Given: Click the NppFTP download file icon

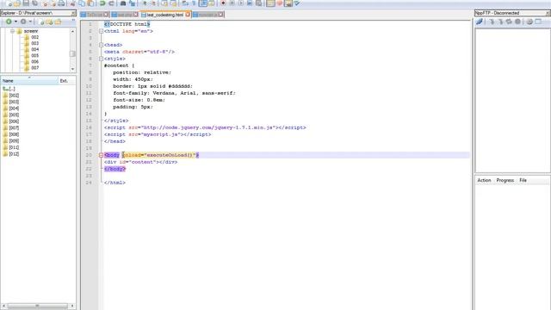Looking at the screenshot, I should click(x=492, y=22).
